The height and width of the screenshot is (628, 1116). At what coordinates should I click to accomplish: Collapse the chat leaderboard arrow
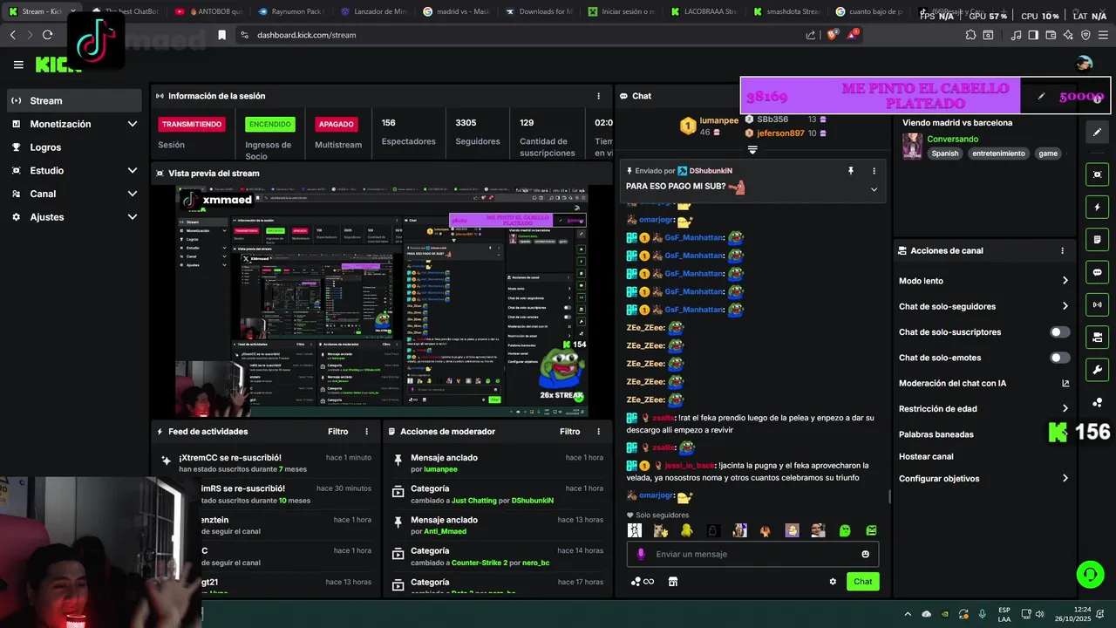tap(752, 150)
